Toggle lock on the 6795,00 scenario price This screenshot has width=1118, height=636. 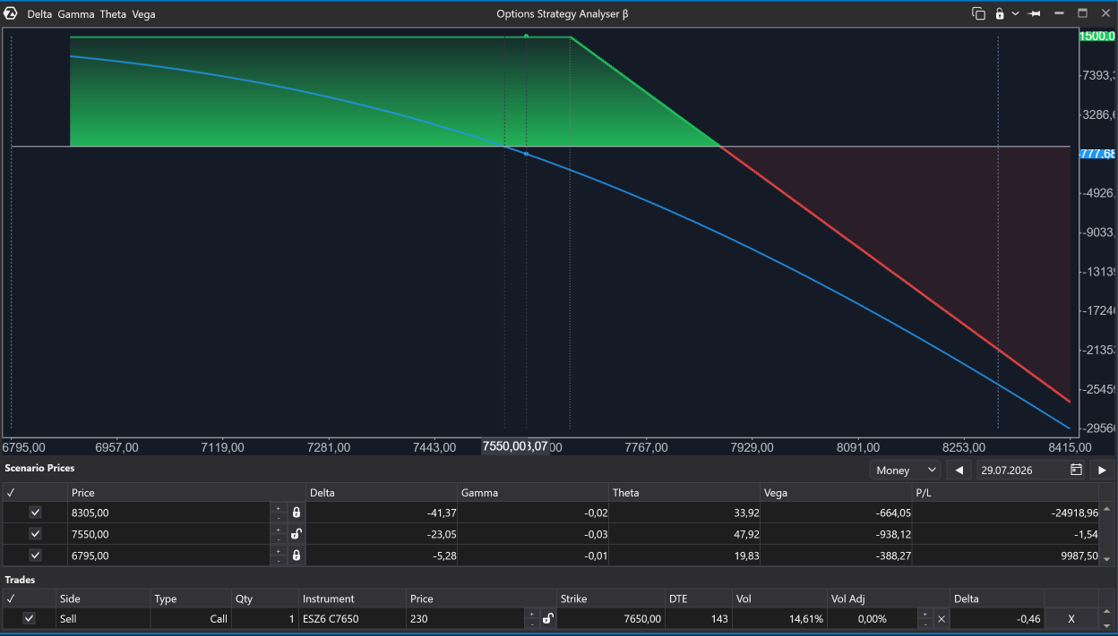coord(297,555)
